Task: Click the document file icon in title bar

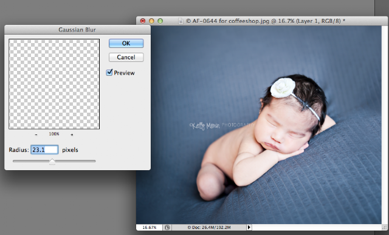Action: point(181,21)
